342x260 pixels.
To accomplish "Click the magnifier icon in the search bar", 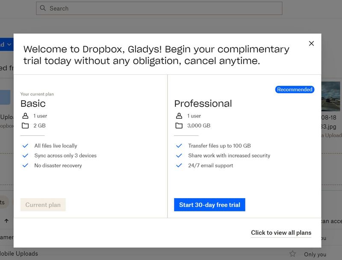I will click(x=43, y=9).
